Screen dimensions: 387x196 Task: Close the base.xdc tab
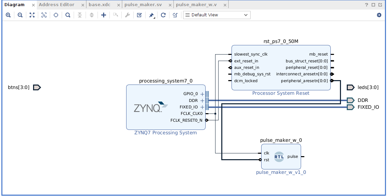(118, 5)
